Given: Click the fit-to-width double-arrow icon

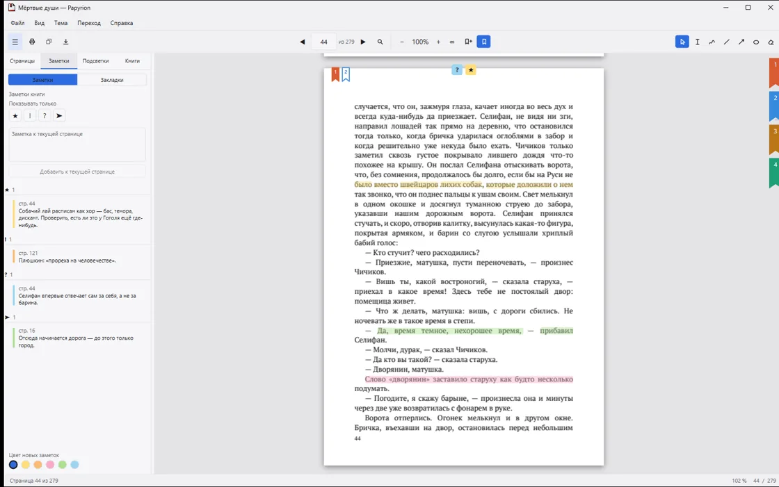Looking at the screenshot, I should [452, 42].
